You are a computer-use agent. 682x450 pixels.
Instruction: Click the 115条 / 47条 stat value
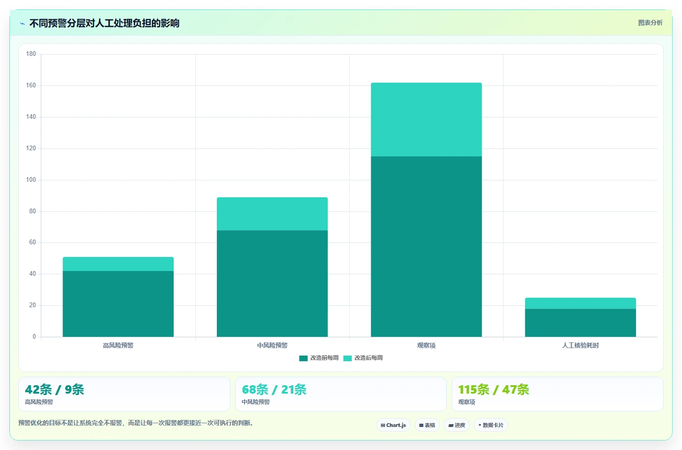coord(494,389)
